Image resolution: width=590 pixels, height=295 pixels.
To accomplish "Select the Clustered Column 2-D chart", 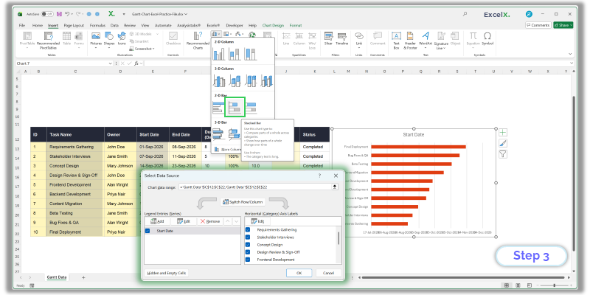I will tap(219, 54).
